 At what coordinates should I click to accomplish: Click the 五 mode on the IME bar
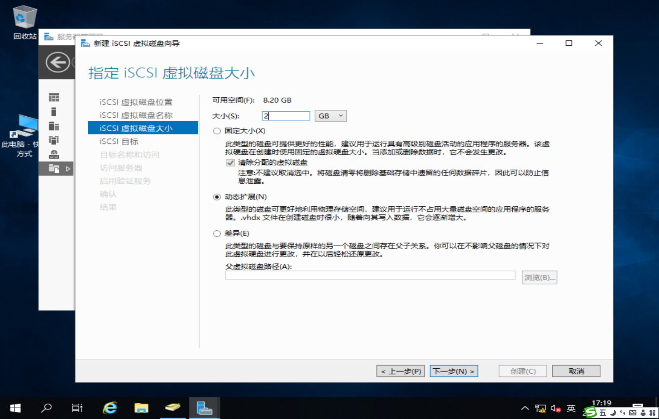pos(603,413)
